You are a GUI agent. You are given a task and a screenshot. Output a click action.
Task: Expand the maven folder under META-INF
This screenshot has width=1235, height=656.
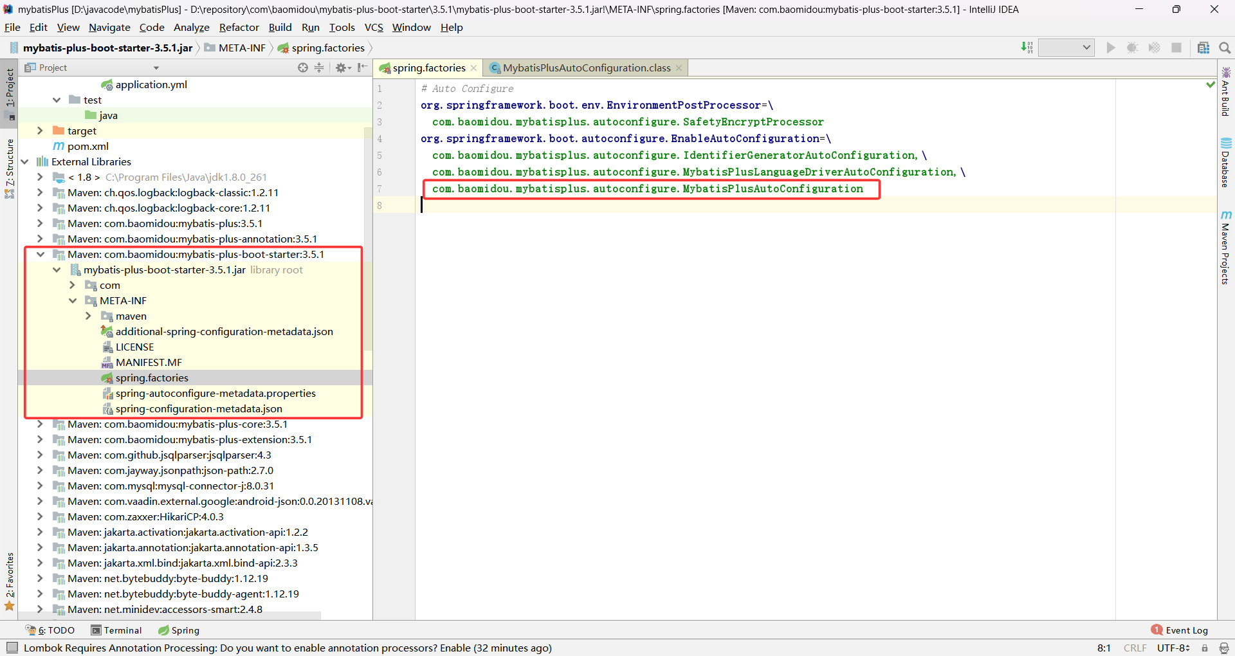(x=88, y=316)
